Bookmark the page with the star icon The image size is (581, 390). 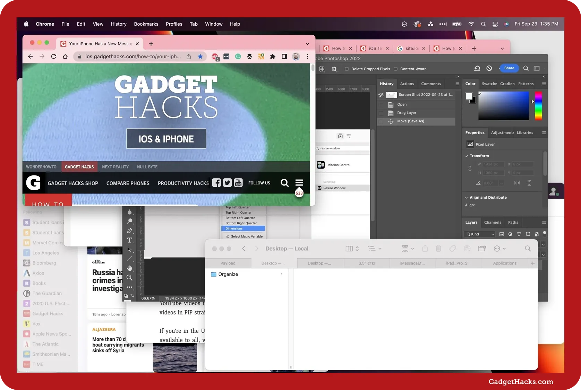point(200,57)
